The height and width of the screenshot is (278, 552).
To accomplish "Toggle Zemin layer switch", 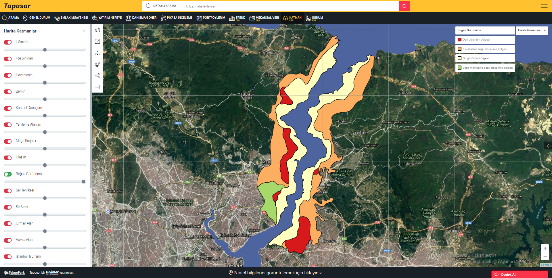I will coord(8,92).
